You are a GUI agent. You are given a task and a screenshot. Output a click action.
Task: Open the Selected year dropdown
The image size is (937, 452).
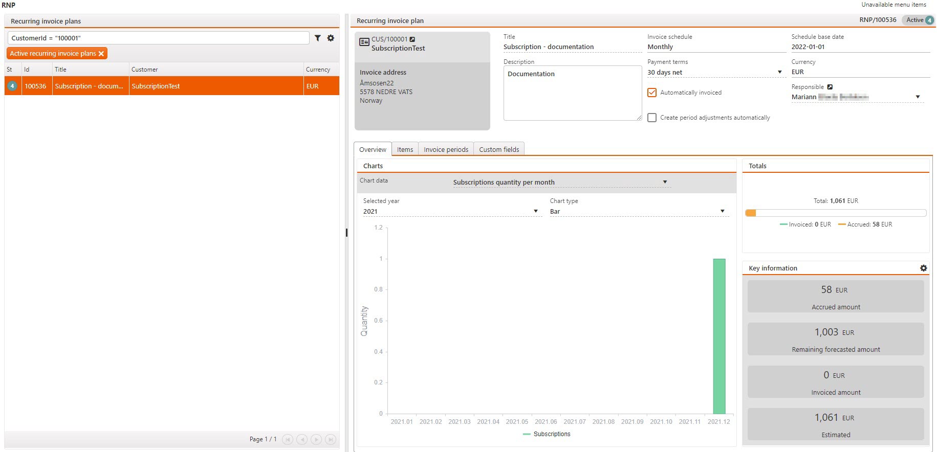coord(535,211)
